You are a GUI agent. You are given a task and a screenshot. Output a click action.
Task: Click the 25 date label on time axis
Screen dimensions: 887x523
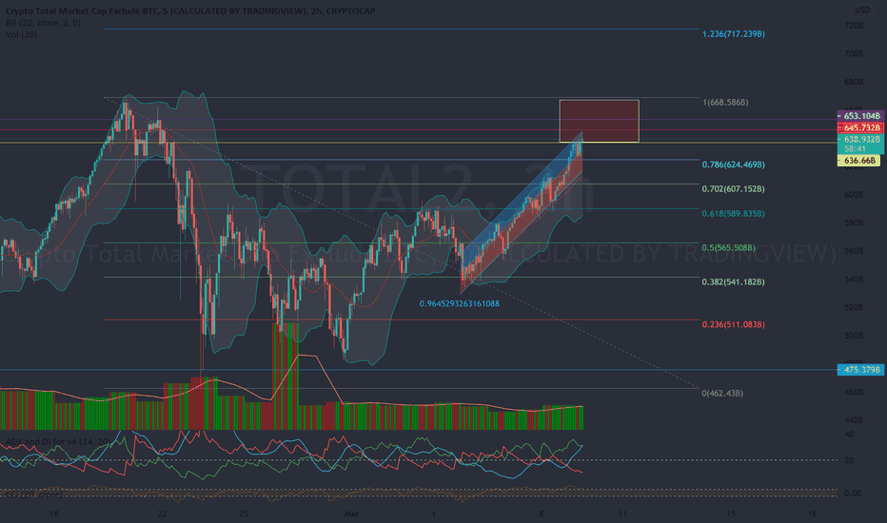click(244, 513)
